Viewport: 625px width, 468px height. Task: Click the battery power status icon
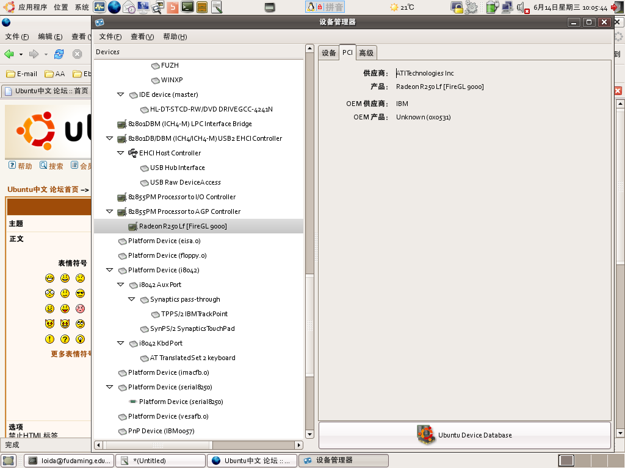point(493,7)
